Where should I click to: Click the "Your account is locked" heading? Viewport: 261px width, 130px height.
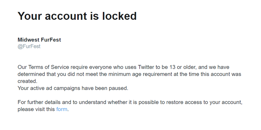pyautogui.click(x=77, y=16)
